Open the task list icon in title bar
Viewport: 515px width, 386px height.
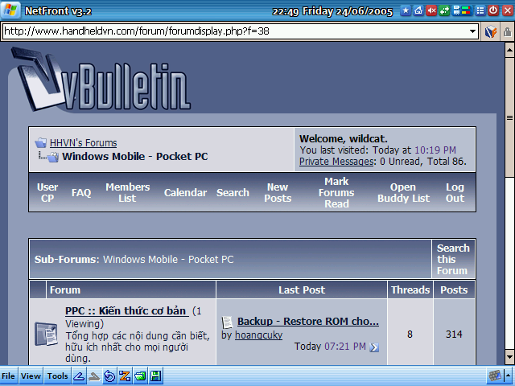[x=480, y=10]
